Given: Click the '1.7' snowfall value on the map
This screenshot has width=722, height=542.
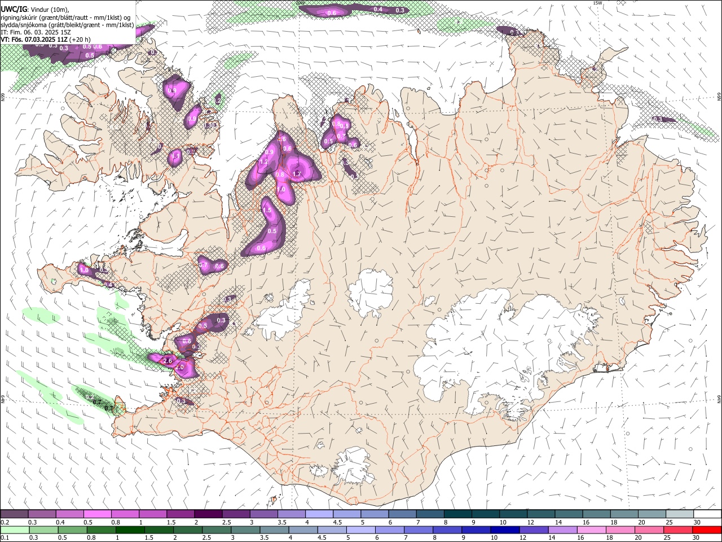Looking at the screenshot, I should point(297,174).
